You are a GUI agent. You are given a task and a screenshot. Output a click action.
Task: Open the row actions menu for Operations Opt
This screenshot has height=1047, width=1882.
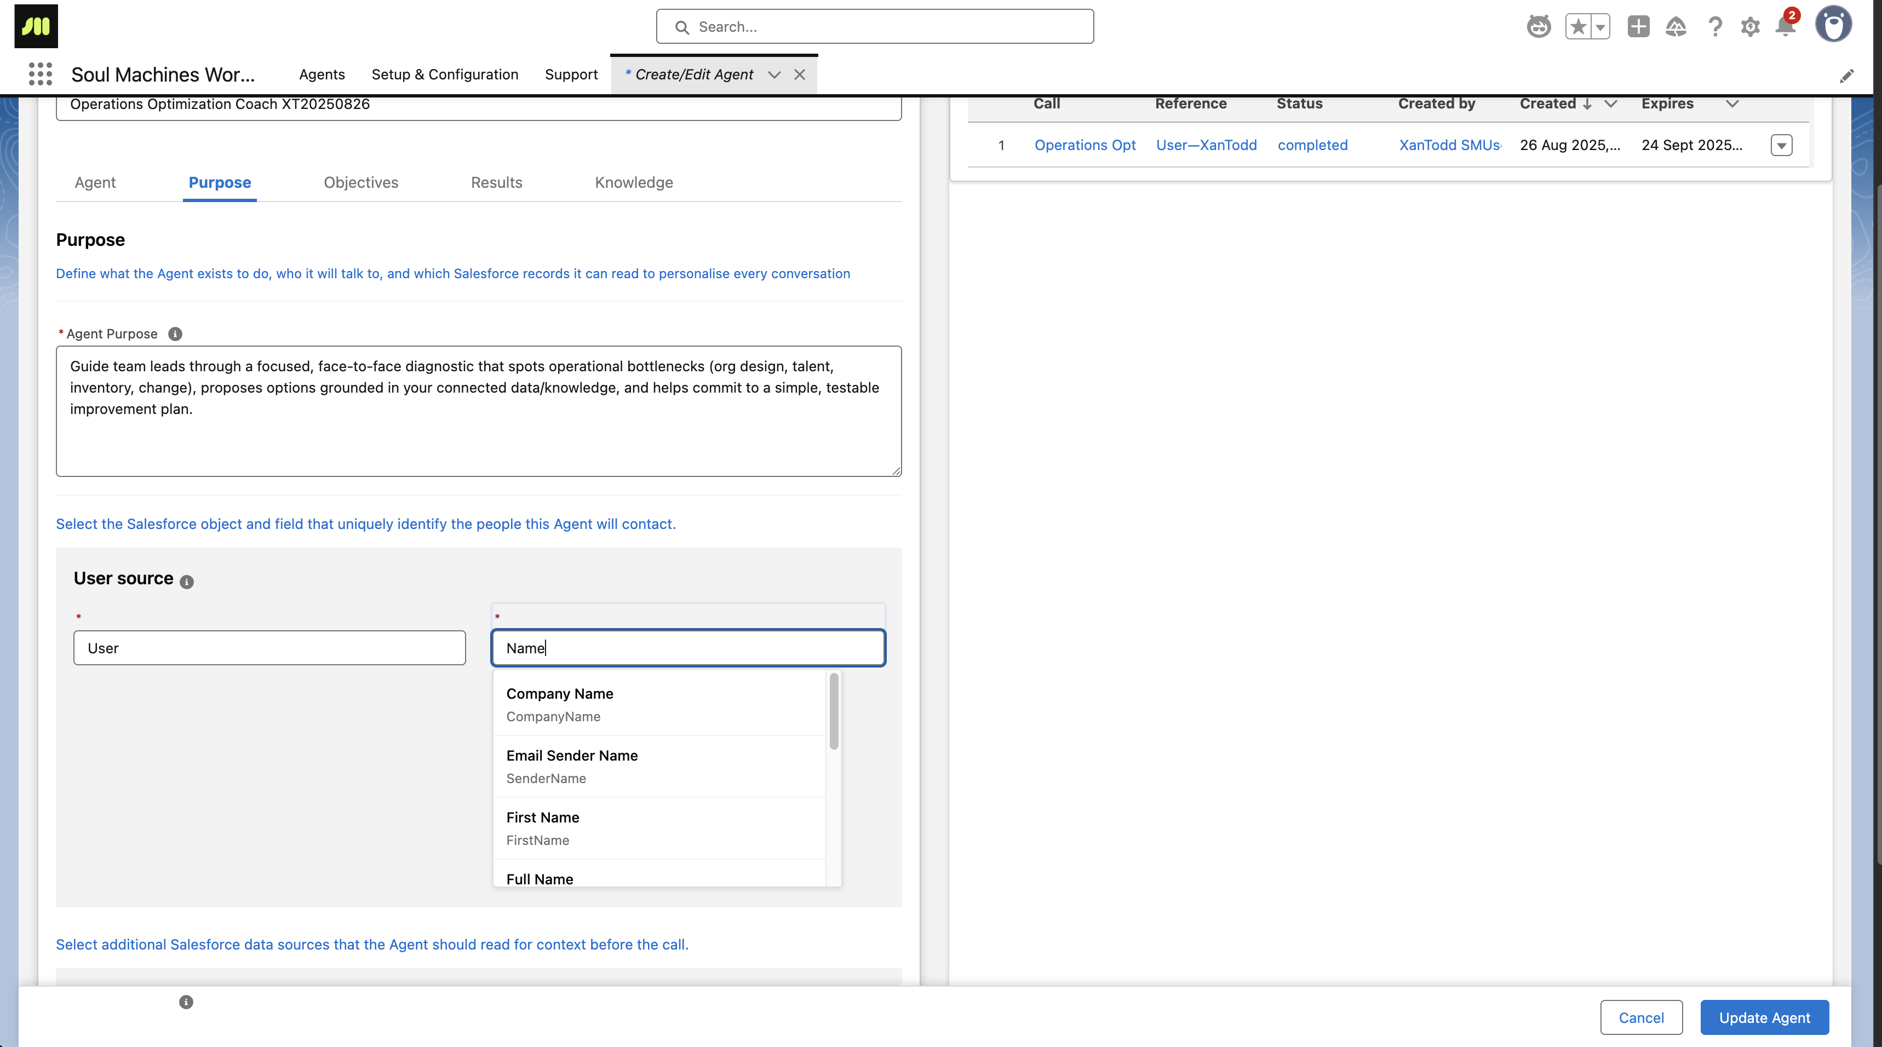click(x=1782, y=145)
